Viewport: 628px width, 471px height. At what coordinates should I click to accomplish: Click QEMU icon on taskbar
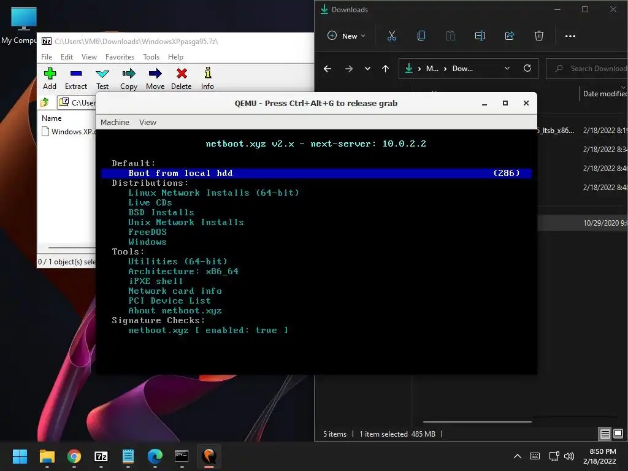tap(209, 456)
